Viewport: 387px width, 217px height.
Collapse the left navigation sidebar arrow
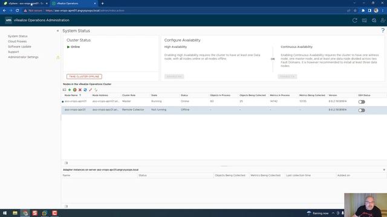[58, 31]
